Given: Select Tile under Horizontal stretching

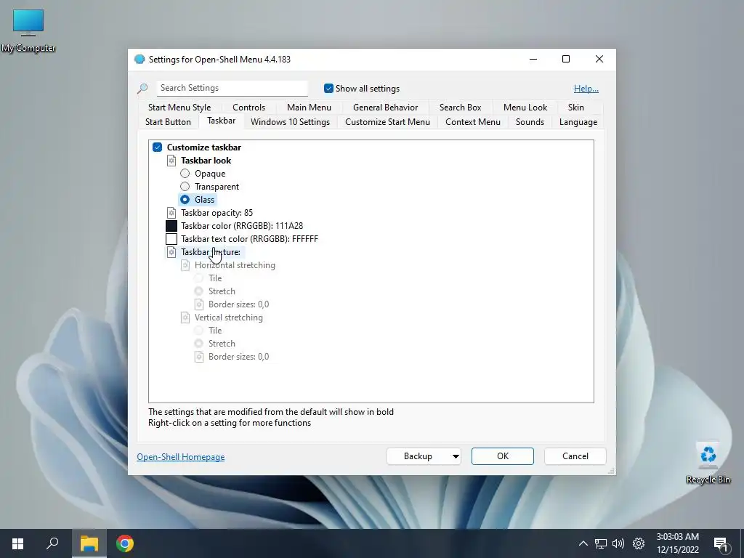Looking at the screenshot, I should (x=199, y=278).
